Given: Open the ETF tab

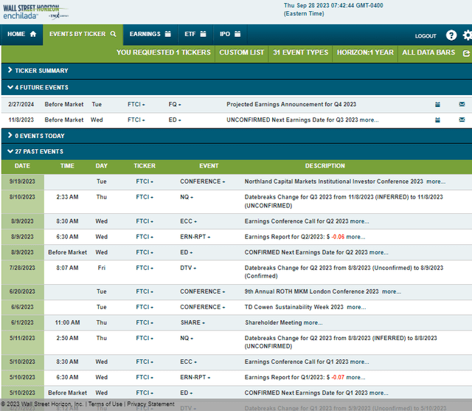Looking at the screenshot, I should point(195,34).
